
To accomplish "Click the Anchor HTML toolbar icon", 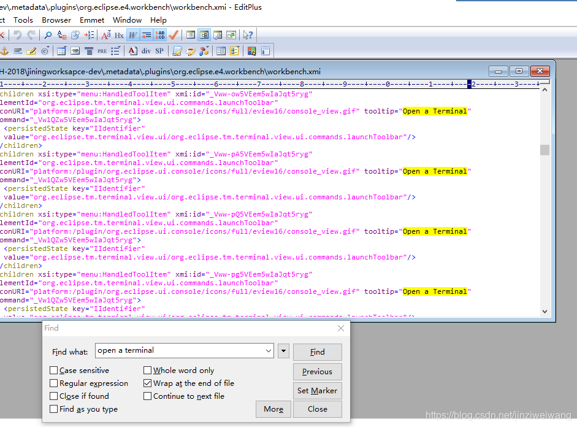I will (4, 51).
